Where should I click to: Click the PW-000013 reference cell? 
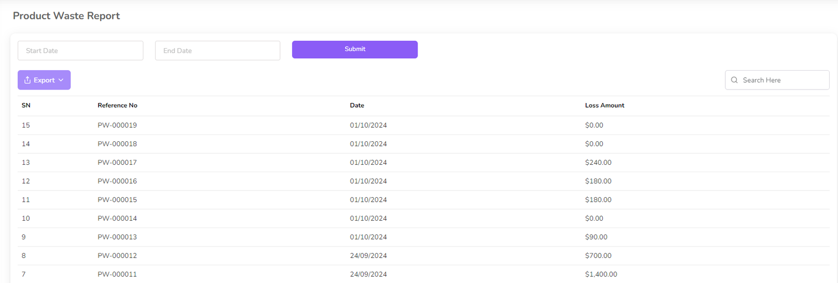click(x=117, y=237)
